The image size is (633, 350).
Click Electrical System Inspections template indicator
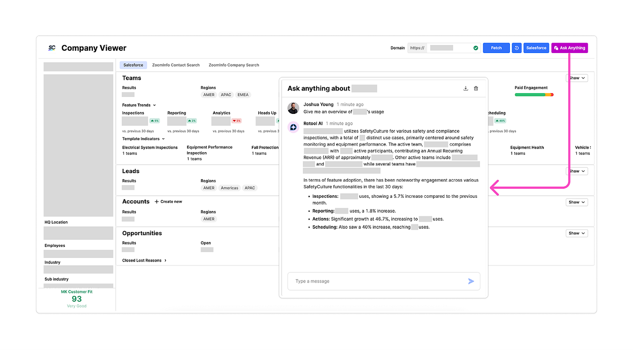[x=150, y=148]
